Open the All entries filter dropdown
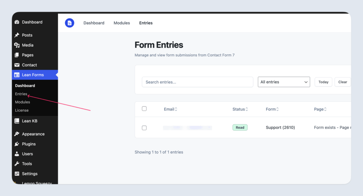This screenshot has height=196, width=363. [284, 82]
